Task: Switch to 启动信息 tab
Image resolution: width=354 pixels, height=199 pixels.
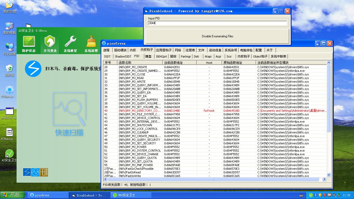Action: (x=215, y=50)
